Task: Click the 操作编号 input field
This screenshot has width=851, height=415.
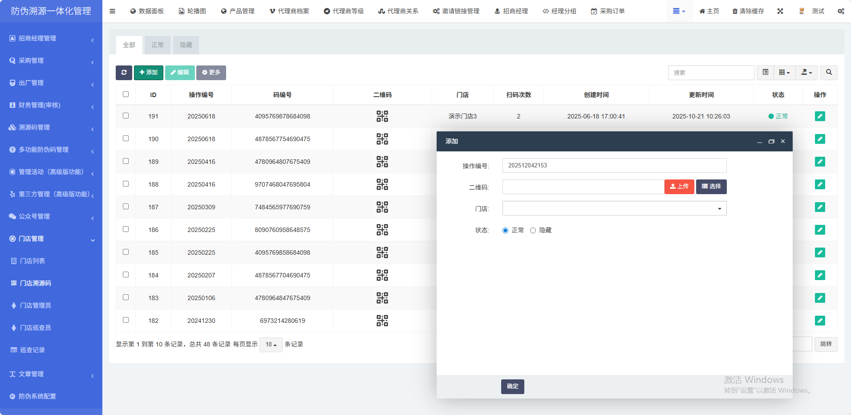Action: [614, 165]
